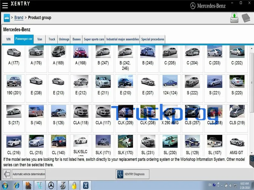Click Automatic vehicle determination button
The height and width of the screenshot is (190, 254).
29,174
